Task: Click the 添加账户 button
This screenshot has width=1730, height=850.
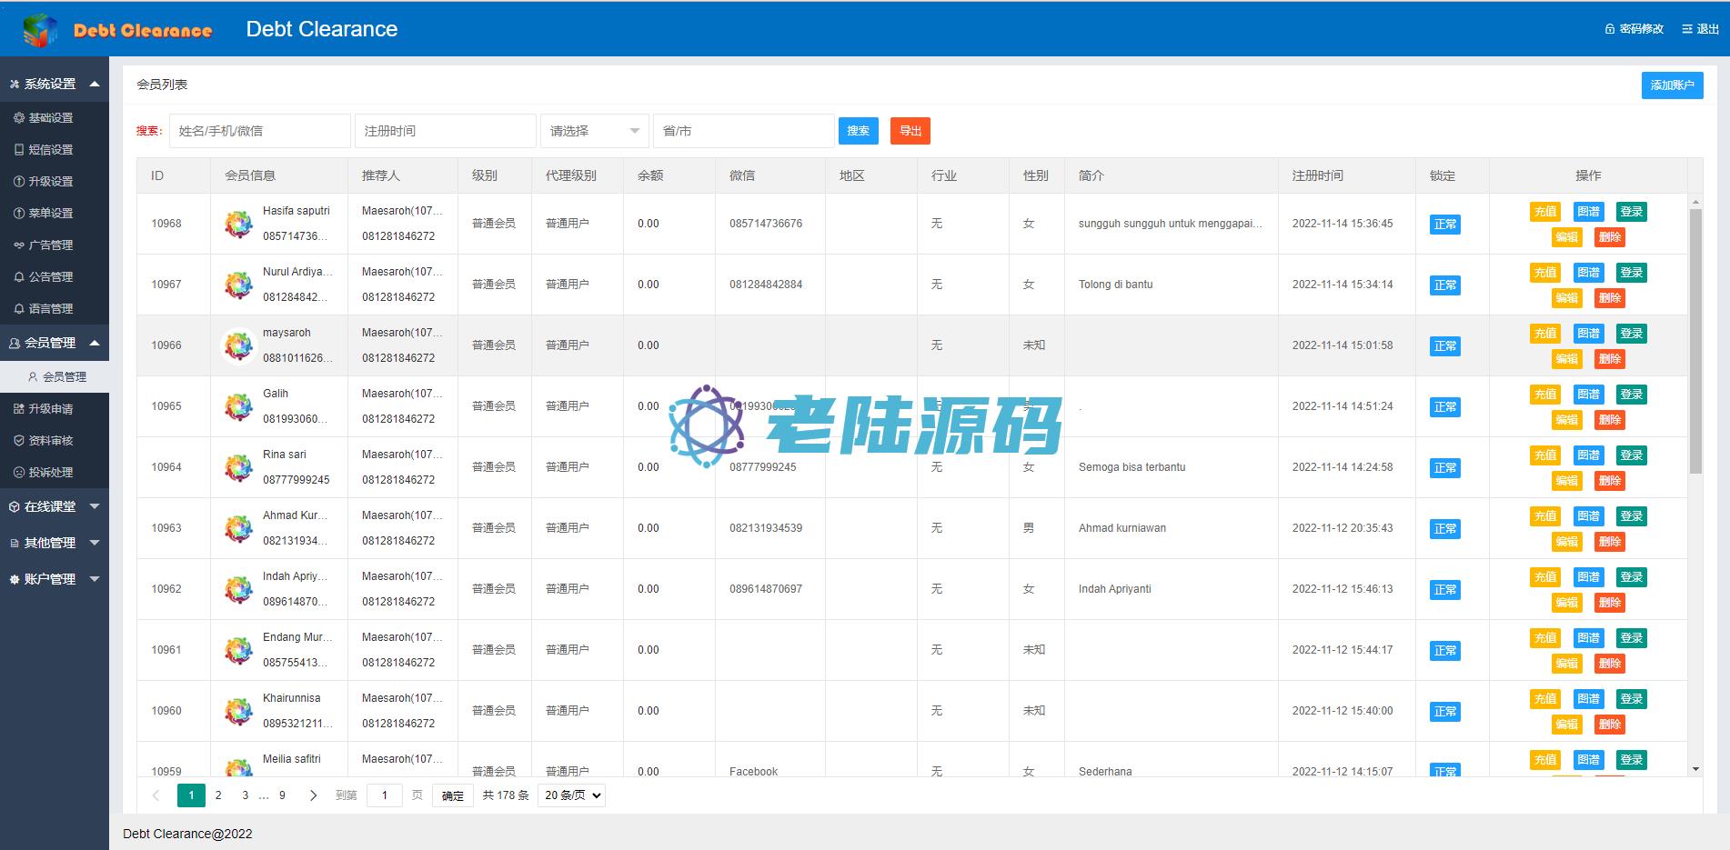Action: (x=1672, y=85)
